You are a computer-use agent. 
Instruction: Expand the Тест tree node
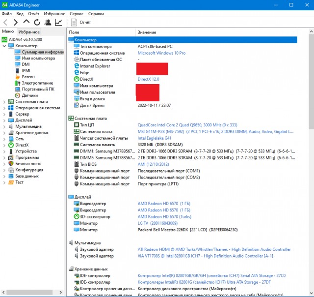pyautogui.click(x=4, y=182)
